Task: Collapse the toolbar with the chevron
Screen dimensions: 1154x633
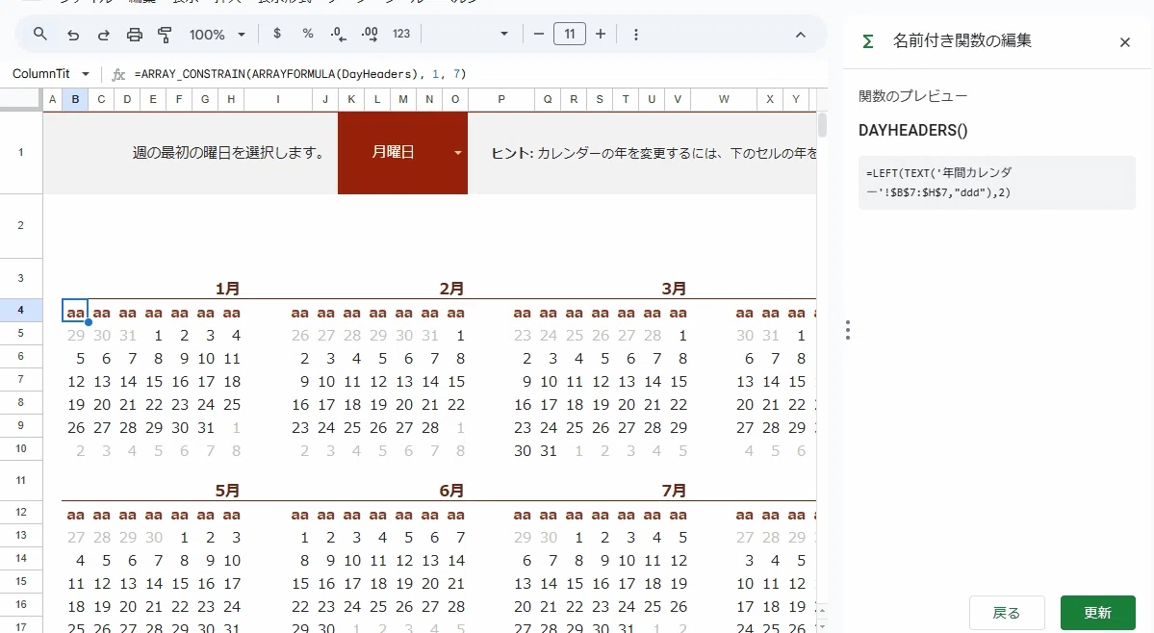Action: click(801, 35)
